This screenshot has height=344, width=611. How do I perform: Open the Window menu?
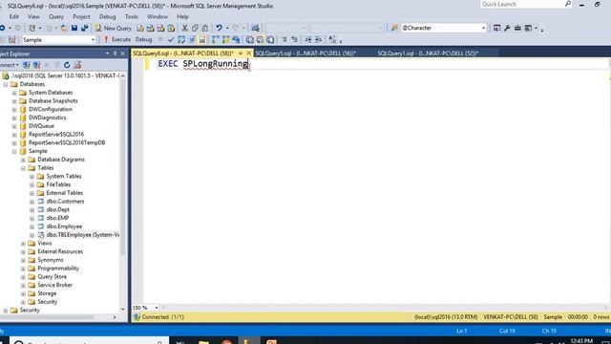[x=158, y=17]
